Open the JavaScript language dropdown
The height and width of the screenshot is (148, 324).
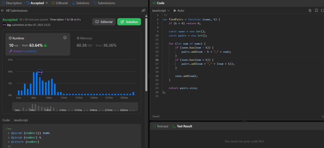coord(161,11)
